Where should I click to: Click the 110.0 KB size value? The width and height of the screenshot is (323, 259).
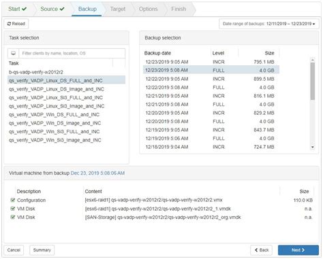tap(303, 200)
